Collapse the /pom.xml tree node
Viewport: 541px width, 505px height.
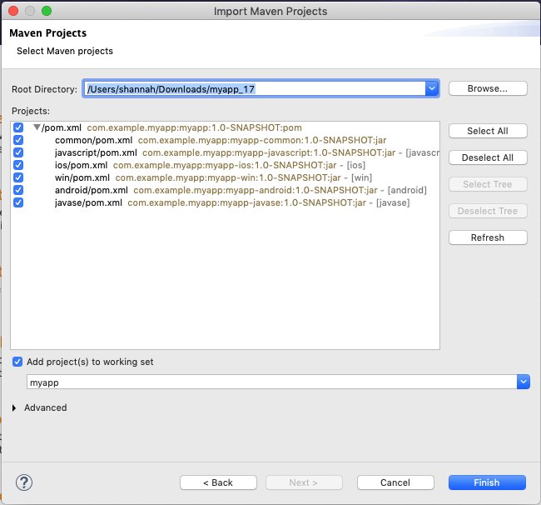point(37,127)
